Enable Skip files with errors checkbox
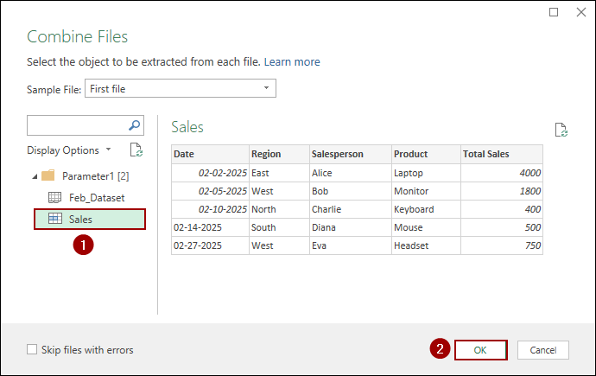Screen dimensions: 596x376 pyautogui.click(x=32, y=350)
